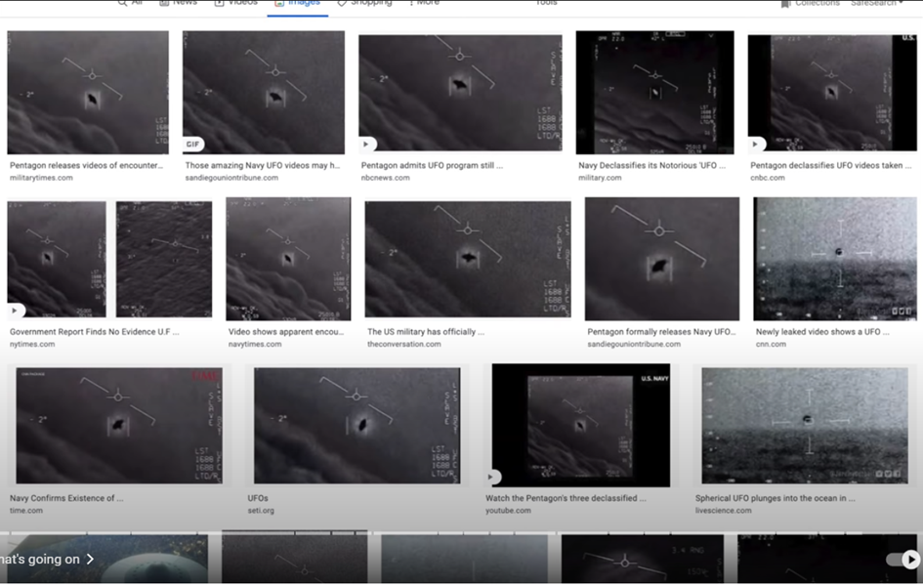Click "Watch the Pentagon's three declassified ..." title

tap(566, 498)
